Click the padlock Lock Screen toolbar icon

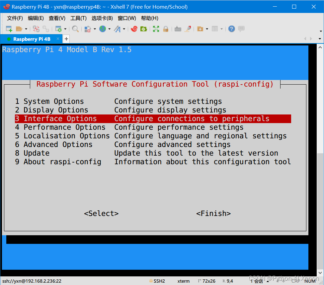pos(166,29)
